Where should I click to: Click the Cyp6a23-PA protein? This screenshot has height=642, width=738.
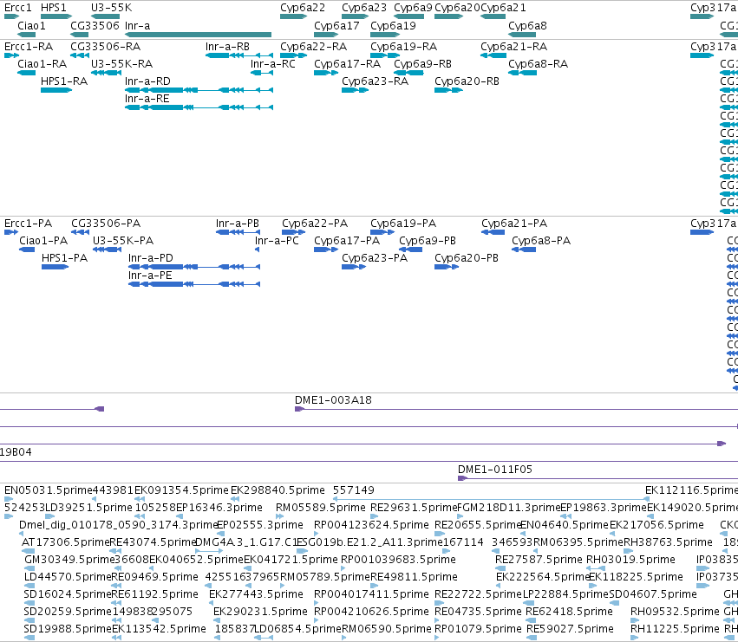pos(354,267)
